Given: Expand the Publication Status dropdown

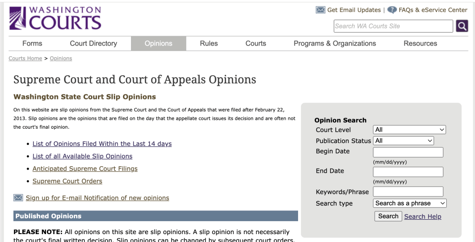Looking at the screenshot, I should [x=403, y=140].
